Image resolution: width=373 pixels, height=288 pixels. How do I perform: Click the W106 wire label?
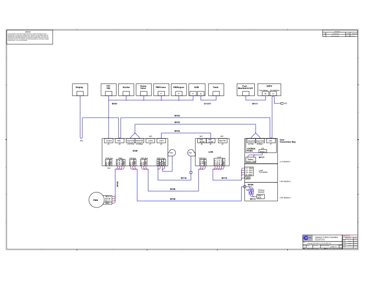point(173,189)
